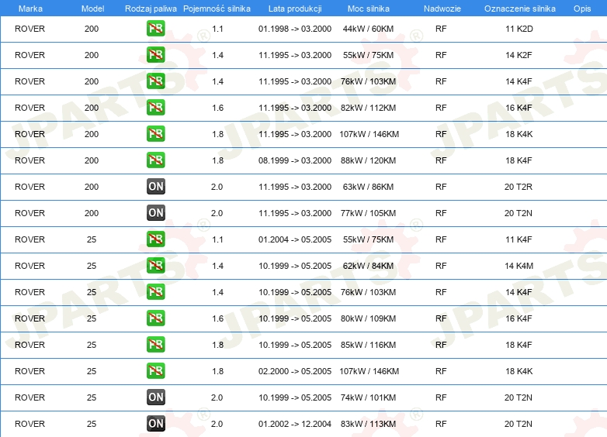Click the Opis column header
The height and width of the screenshot is (437, 607).
pyautogui.click(x=582, y=9)
